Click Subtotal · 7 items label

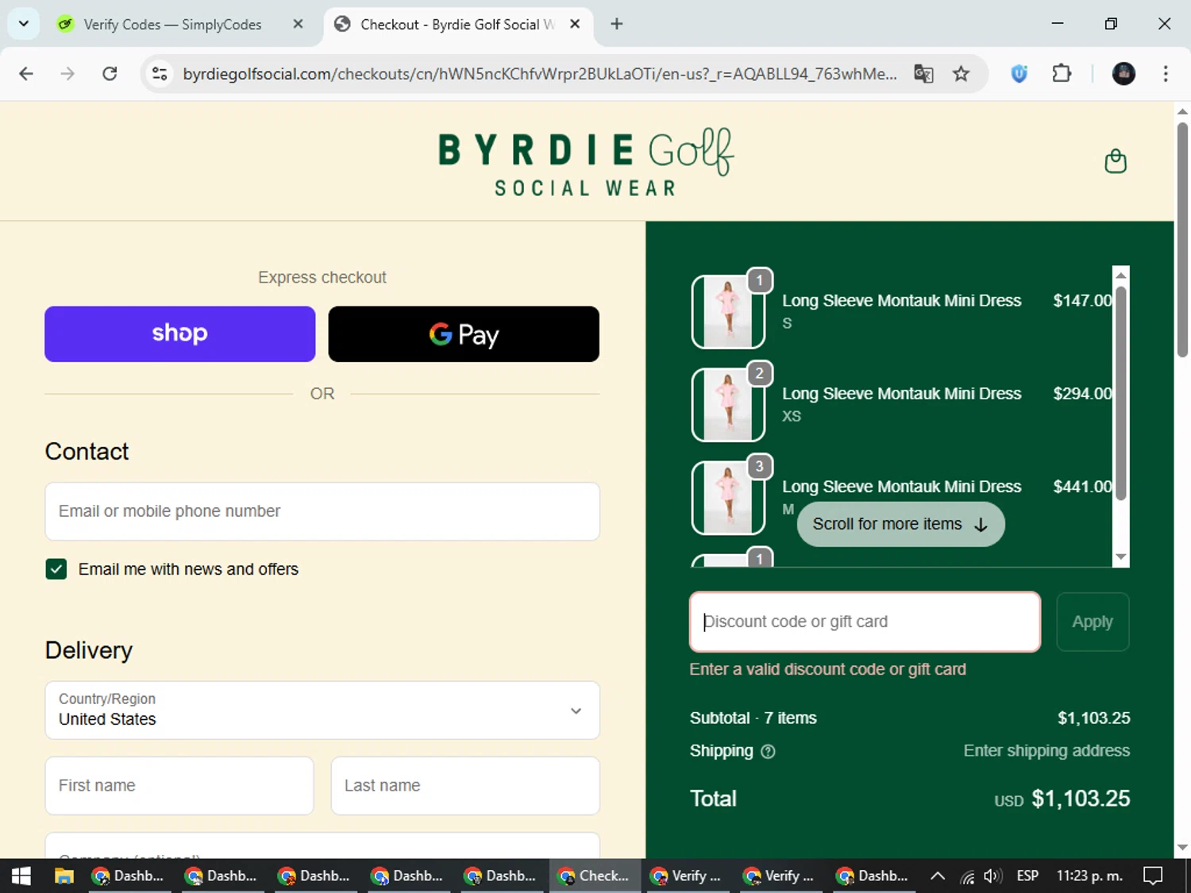754,718
